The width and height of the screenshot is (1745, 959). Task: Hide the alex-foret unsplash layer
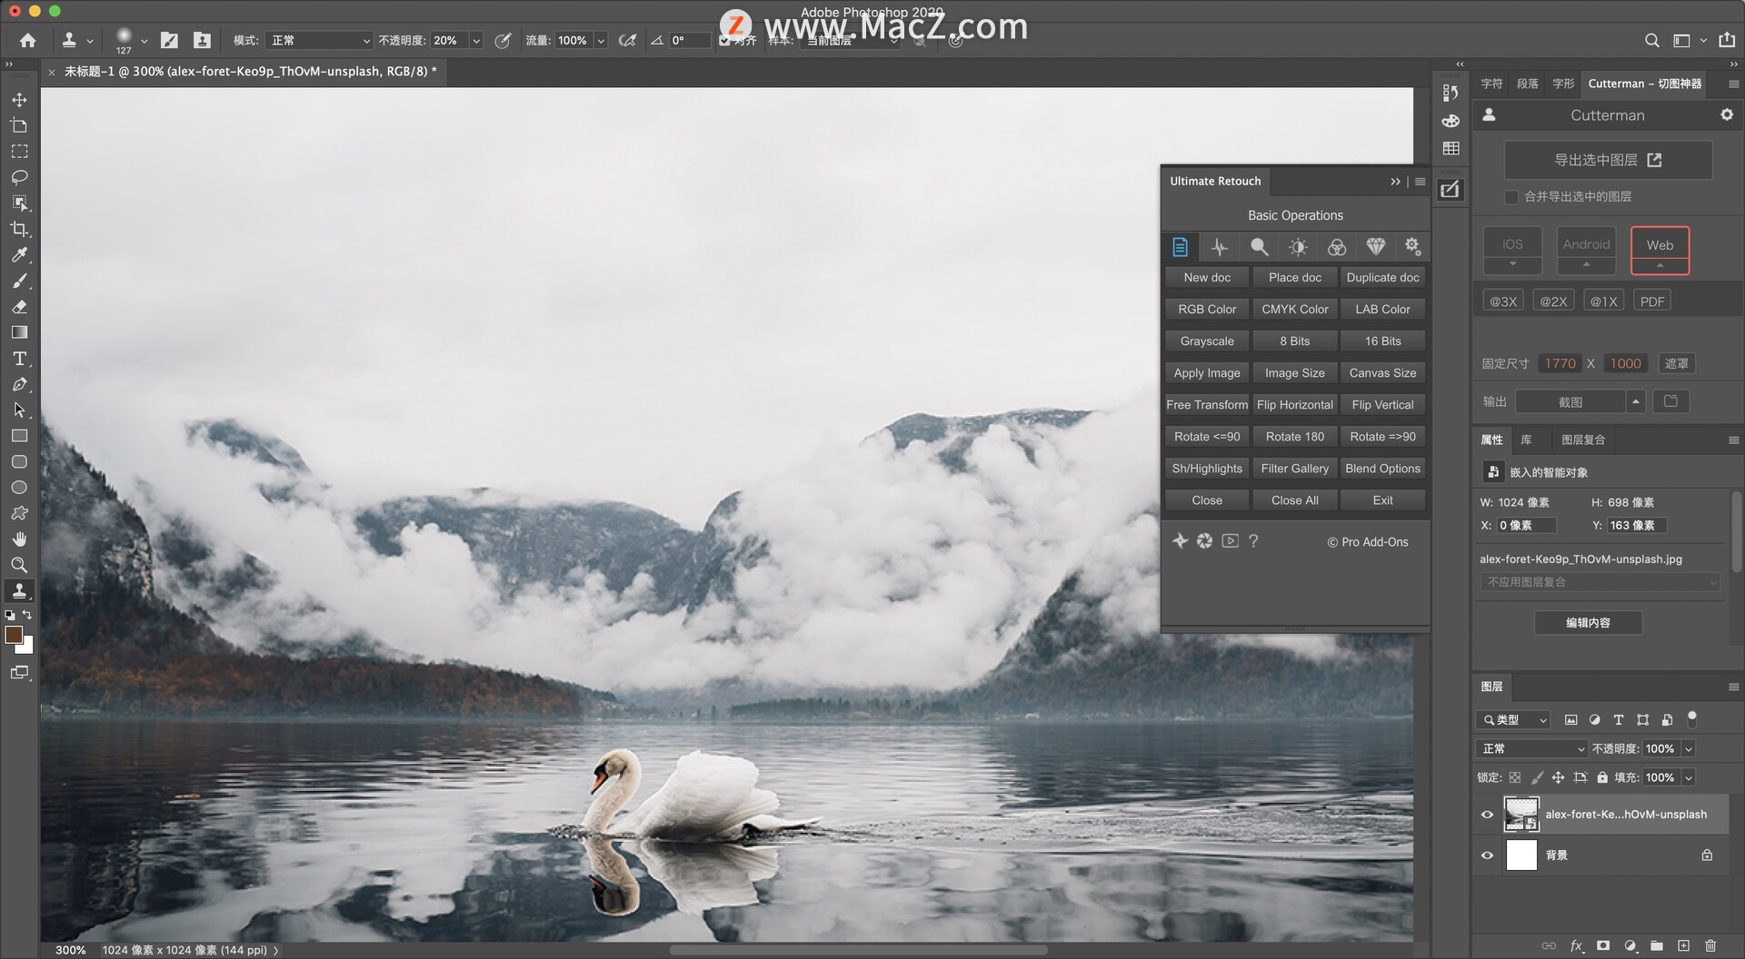(1487, 815)
